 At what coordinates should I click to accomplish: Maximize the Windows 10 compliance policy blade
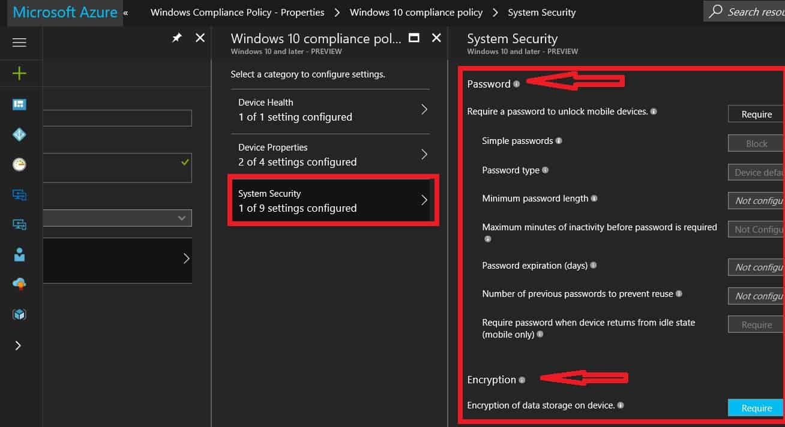point(414,38)
